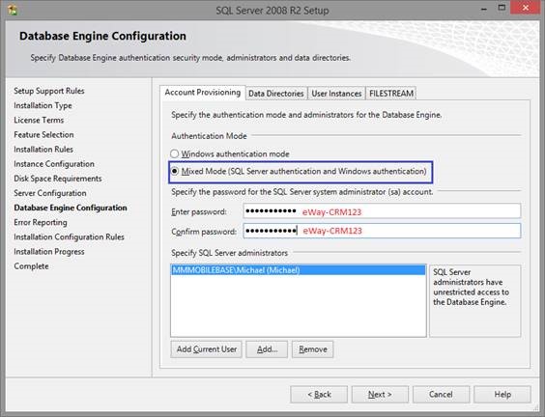545x417 pixels.
Task: Click the Remove button
Action: coord(313,349)
